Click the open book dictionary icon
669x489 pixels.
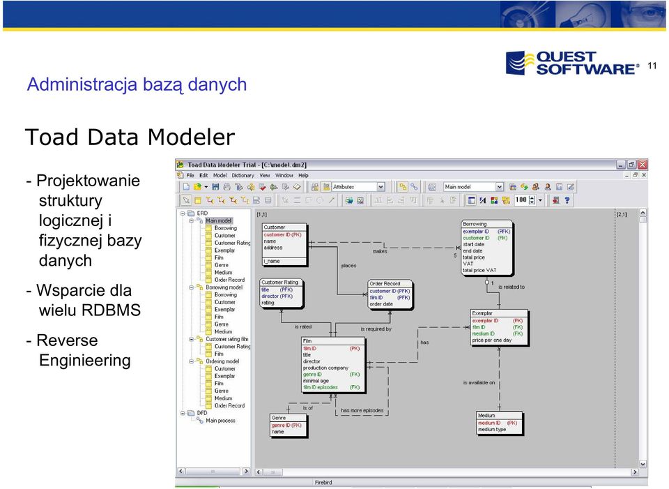297,187
